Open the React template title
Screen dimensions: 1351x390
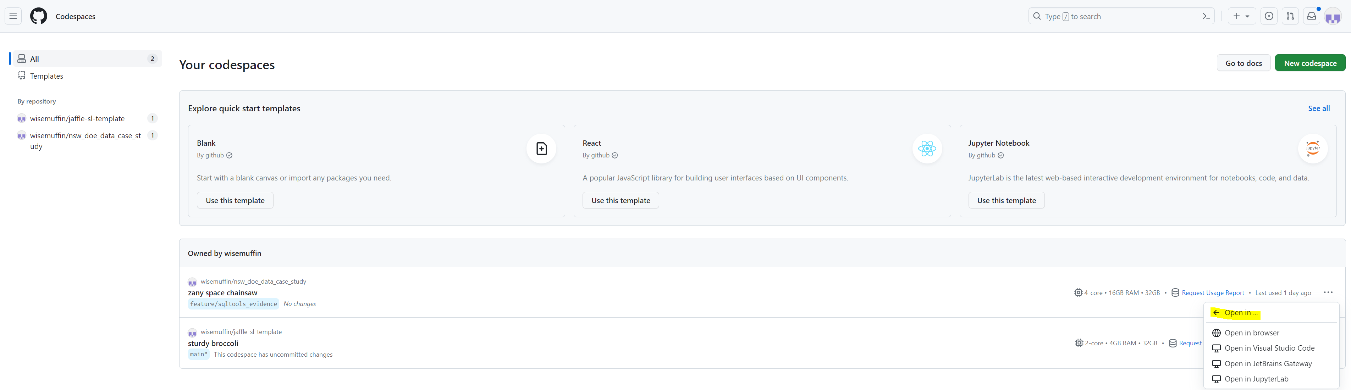[x=591, y=143]
